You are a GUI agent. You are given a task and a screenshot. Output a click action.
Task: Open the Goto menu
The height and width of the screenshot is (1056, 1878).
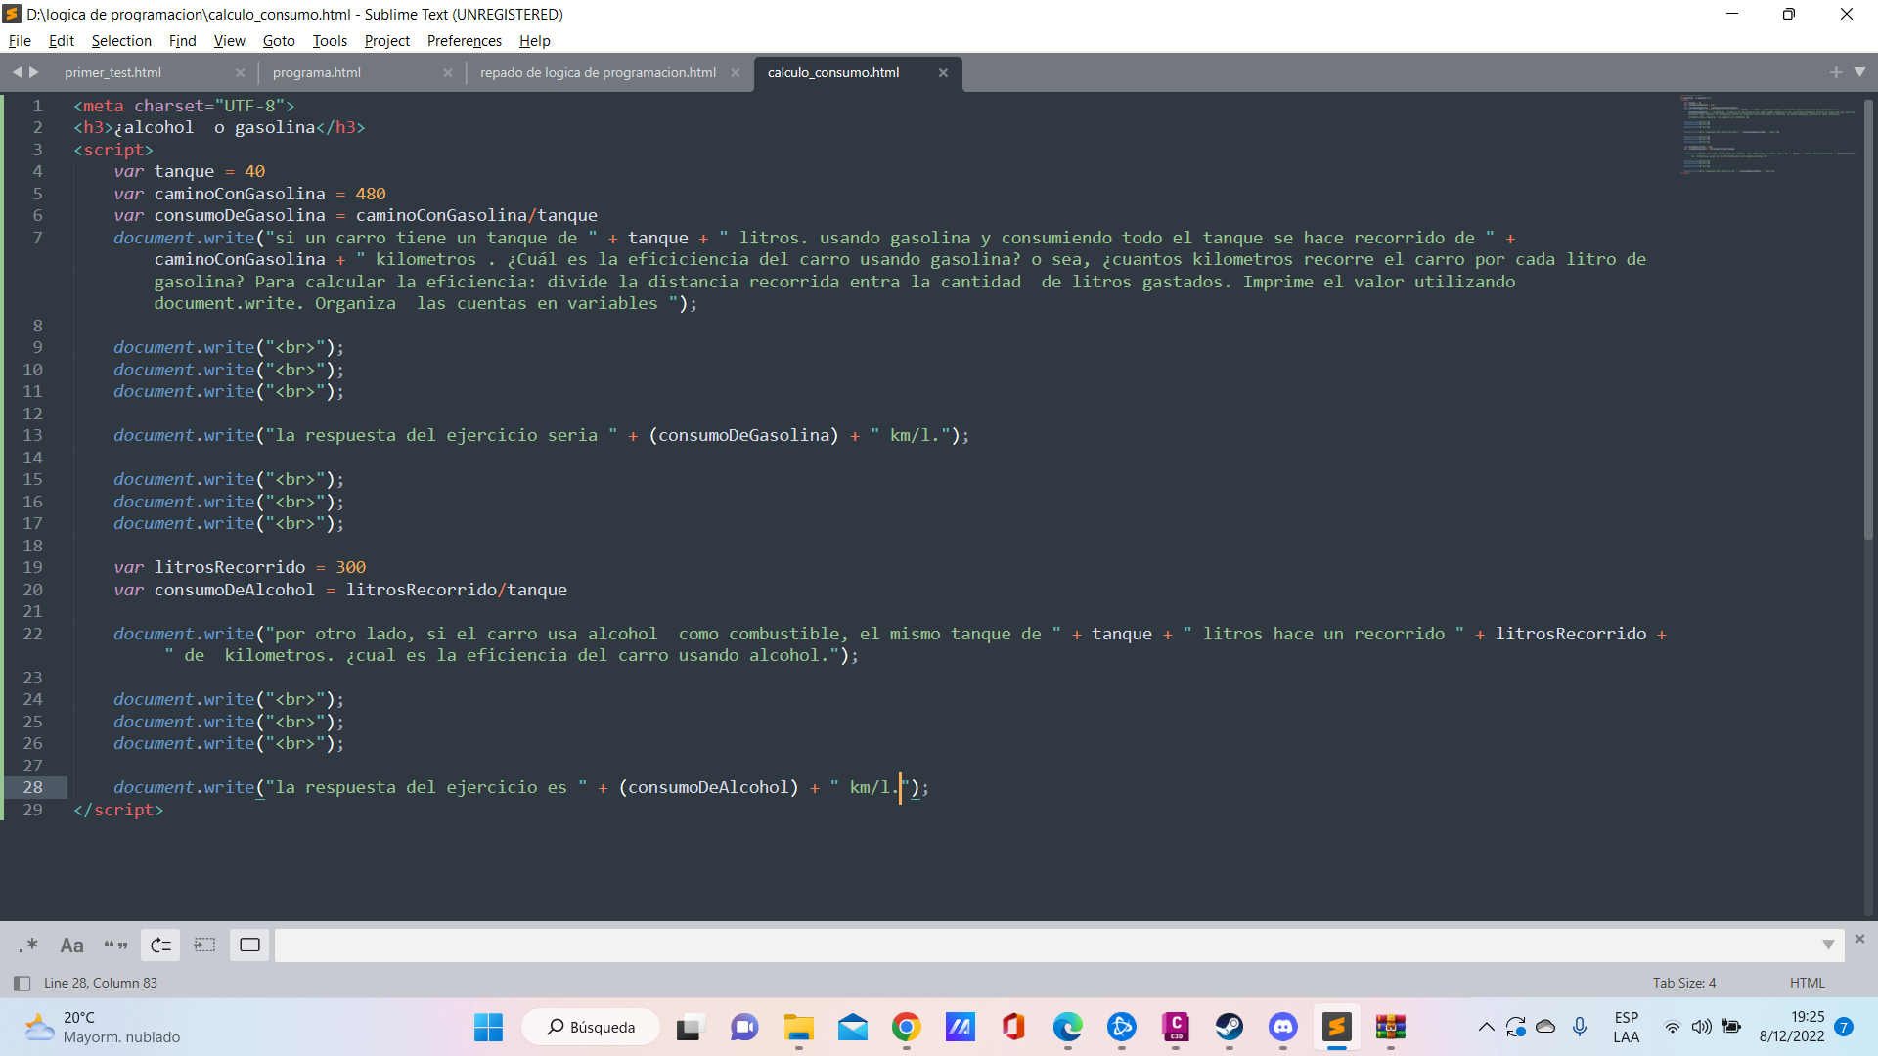tap(279, 41)
